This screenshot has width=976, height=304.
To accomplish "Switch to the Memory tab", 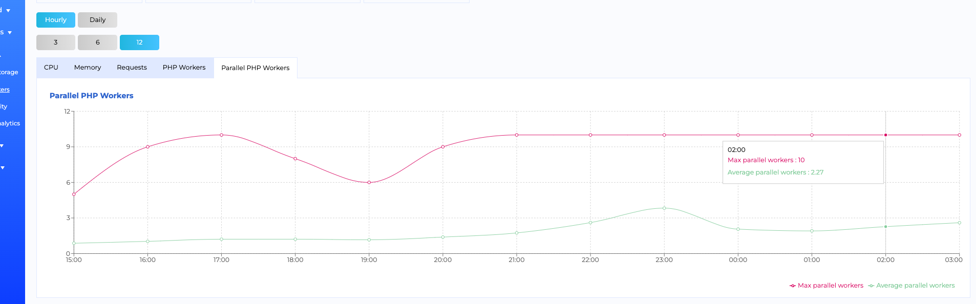I will (x=88, y=68).
